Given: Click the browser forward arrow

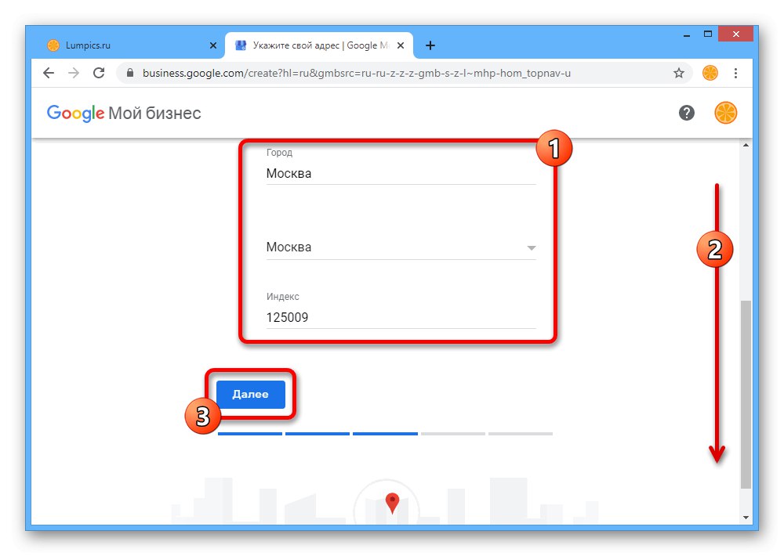Looking at the screenshot, I should pyautogui.click(x=74, y=73).
